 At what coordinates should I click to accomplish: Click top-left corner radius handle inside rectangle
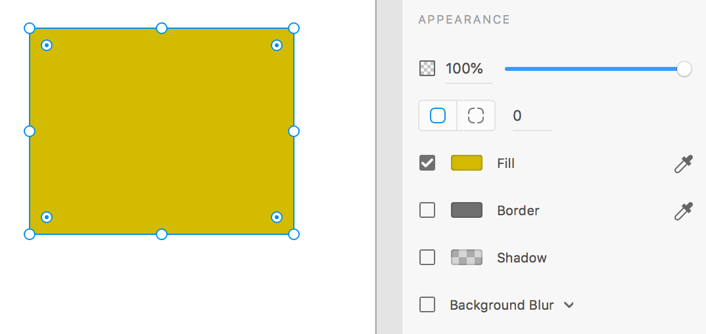point(47,45)
